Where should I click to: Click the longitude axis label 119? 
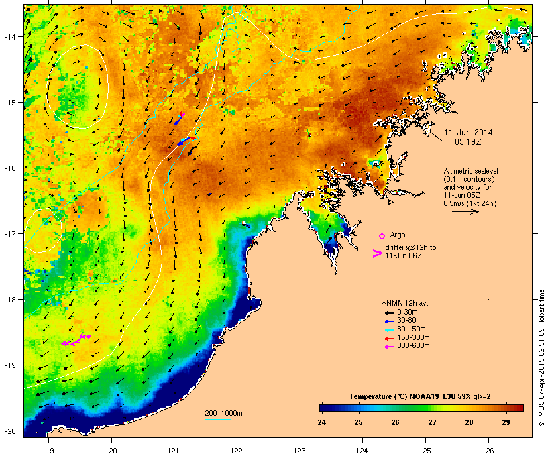[48, 451]
